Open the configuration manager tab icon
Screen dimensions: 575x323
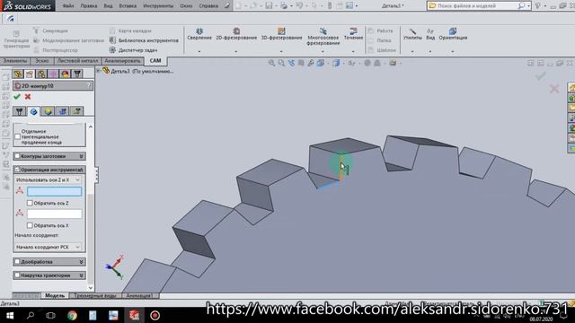click(41, 74)
